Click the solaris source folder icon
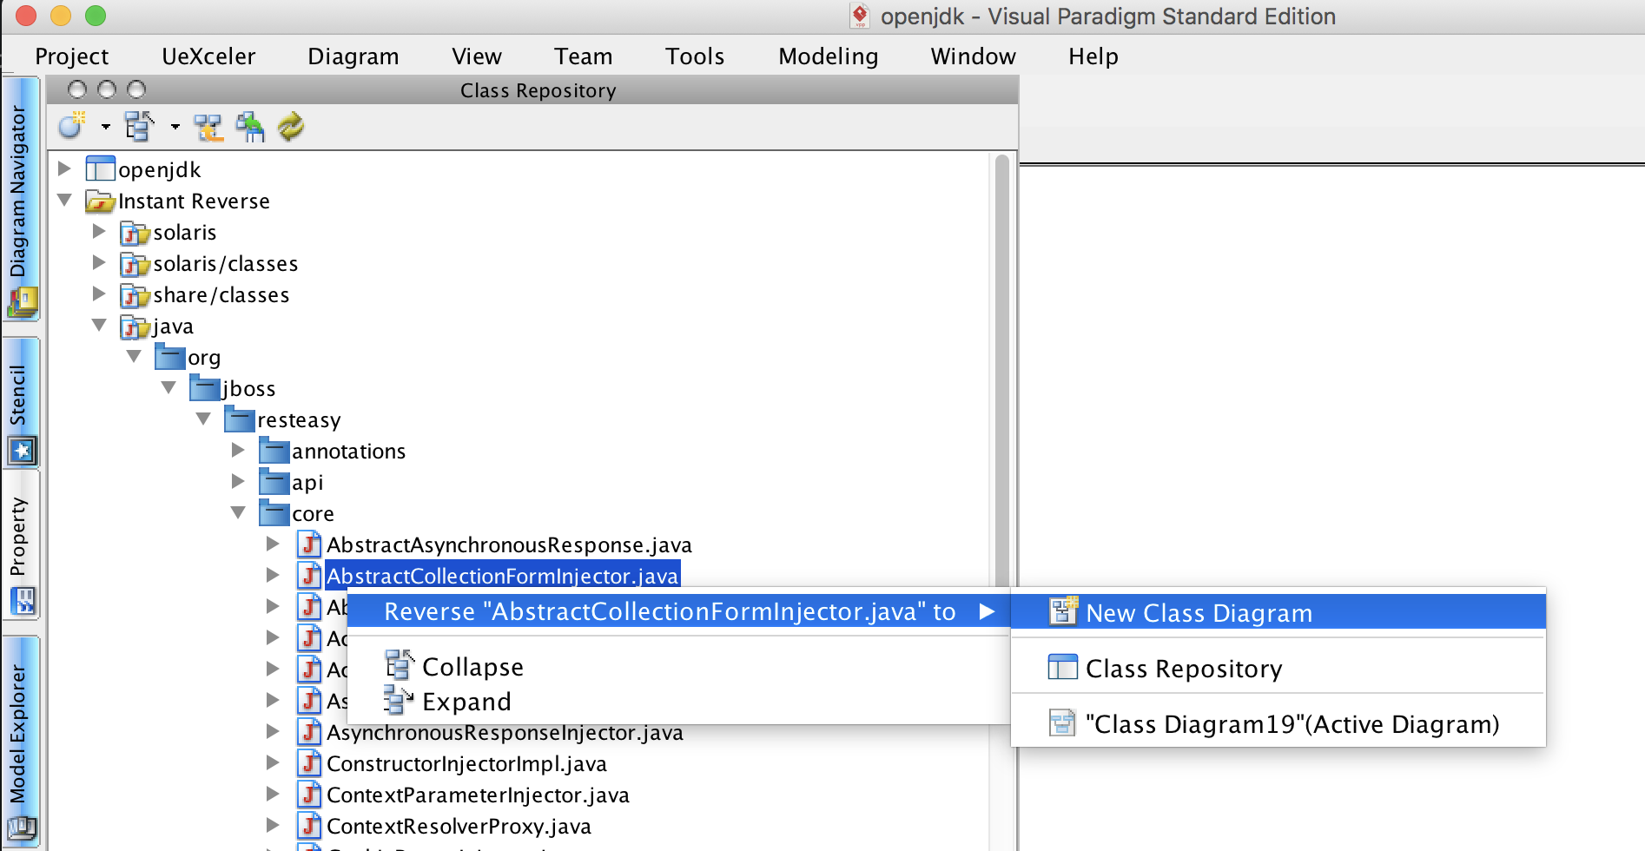Viewport: 1645px width, 851px height. [x=135, y=233]
